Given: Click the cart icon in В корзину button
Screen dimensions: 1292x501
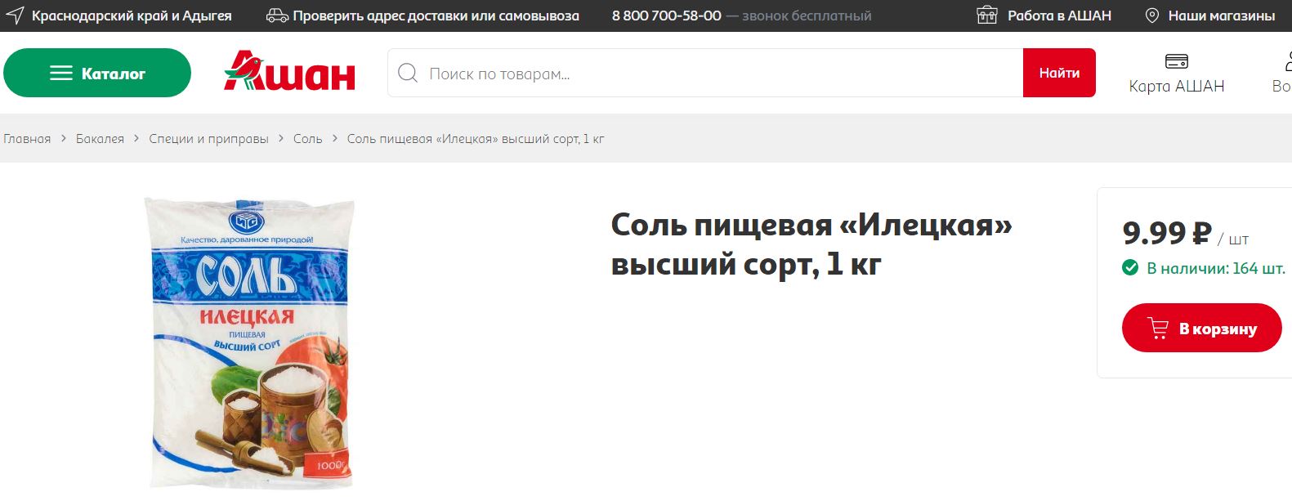Looking at the screenshot, I should click(1158, 328).
